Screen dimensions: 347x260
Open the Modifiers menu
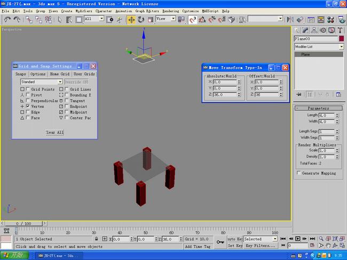coord(84,11)
